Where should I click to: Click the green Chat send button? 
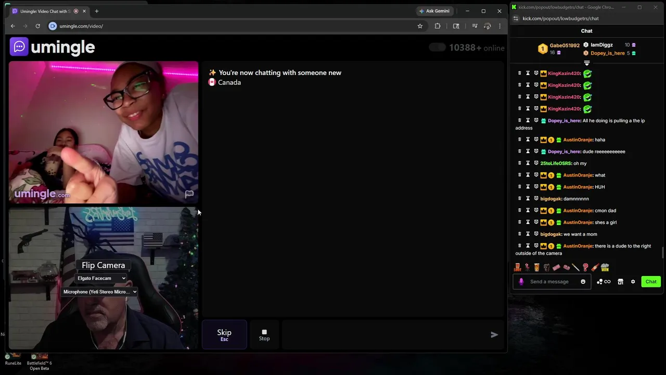tap(651, 282)
